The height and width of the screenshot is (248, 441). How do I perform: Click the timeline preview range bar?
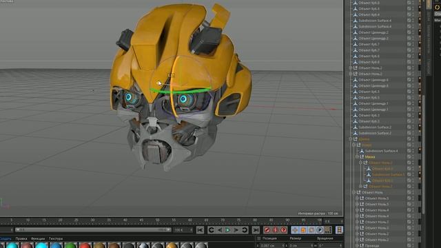pos(93,230)
